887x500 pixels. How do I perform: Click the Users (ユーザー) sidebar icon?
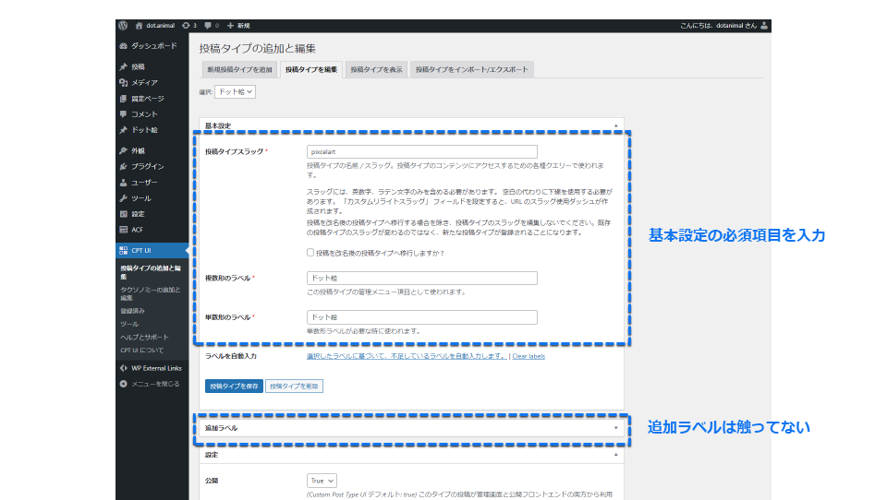123,183
